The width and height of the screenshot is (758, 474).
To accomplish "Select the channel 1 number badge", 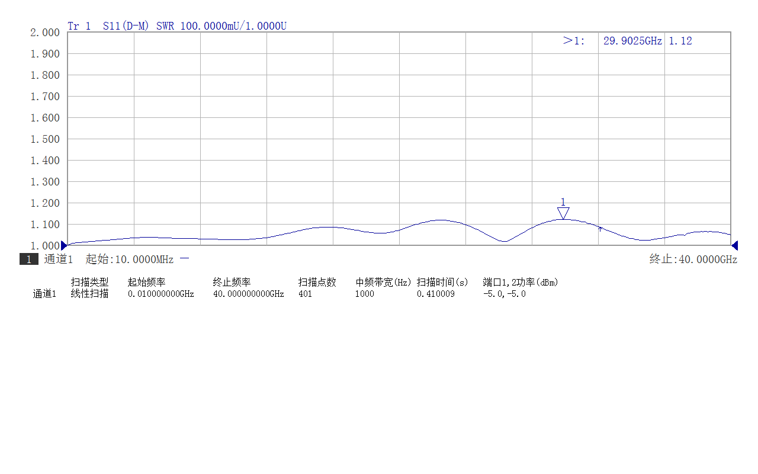I will tap(29, 260).
